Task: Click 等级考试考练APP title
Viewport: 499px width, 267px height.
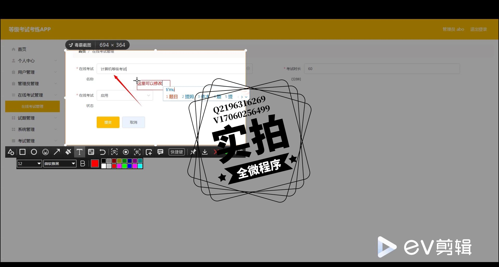Action: pos(30,29)
